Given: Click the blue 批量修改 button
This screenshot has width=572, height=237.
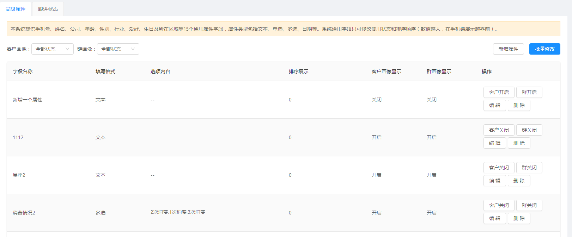Looking at the screenshot, I should click(545, 49).
